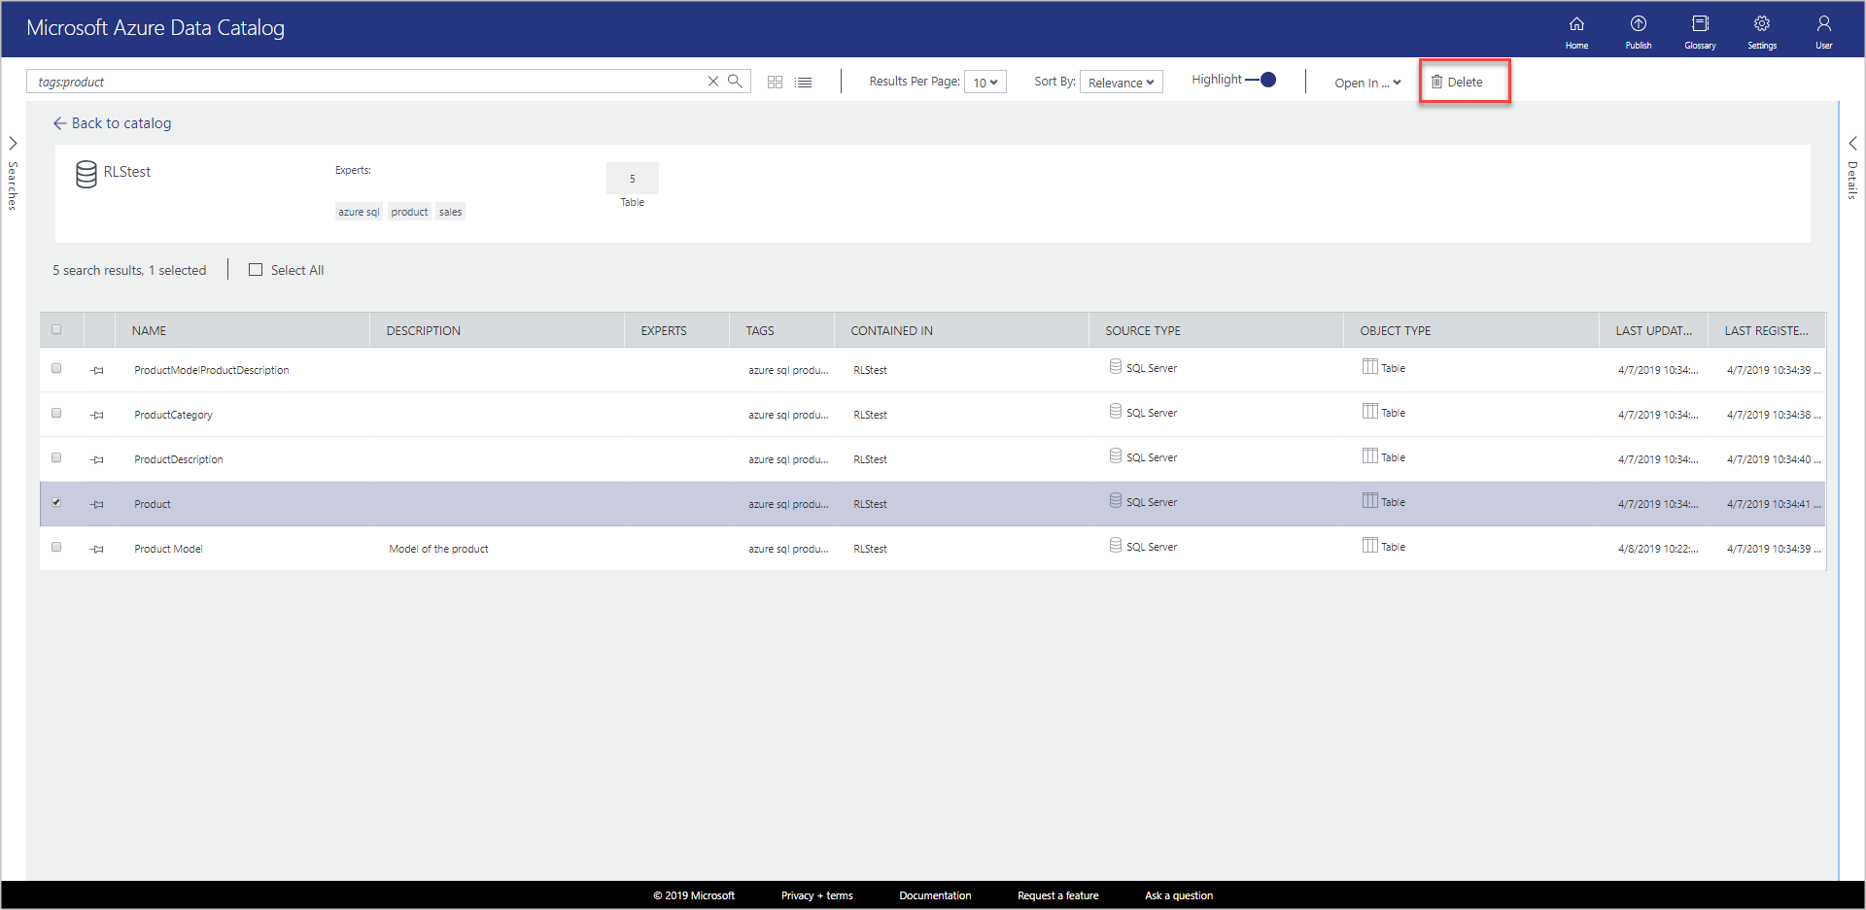Open Ask a question link
This screenshot has height=910, width=1866.
(x=1179, y=895)
